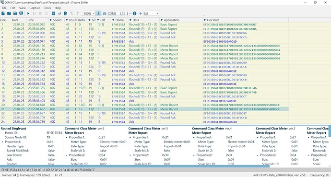Click the New file toolbar icon
Image resolution: width=331 pixels, height=177 pixels.
(x=3, y=13)
